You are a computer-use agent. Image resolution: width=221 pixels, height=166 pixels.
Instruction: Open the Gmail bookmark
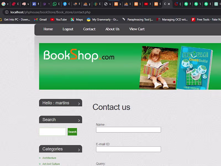point(40,20)
